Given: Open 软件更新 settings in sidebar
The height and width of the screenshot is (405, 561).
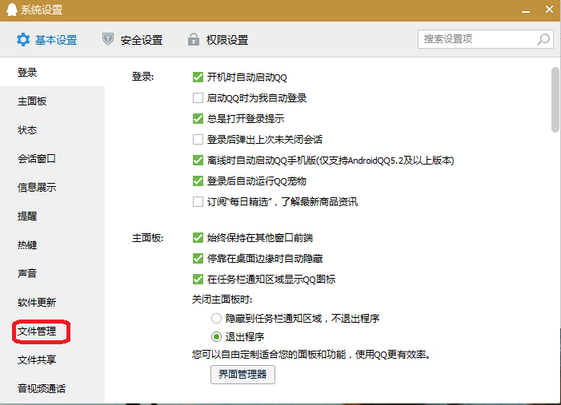Looking at the screenshot, I should [52, 303].
